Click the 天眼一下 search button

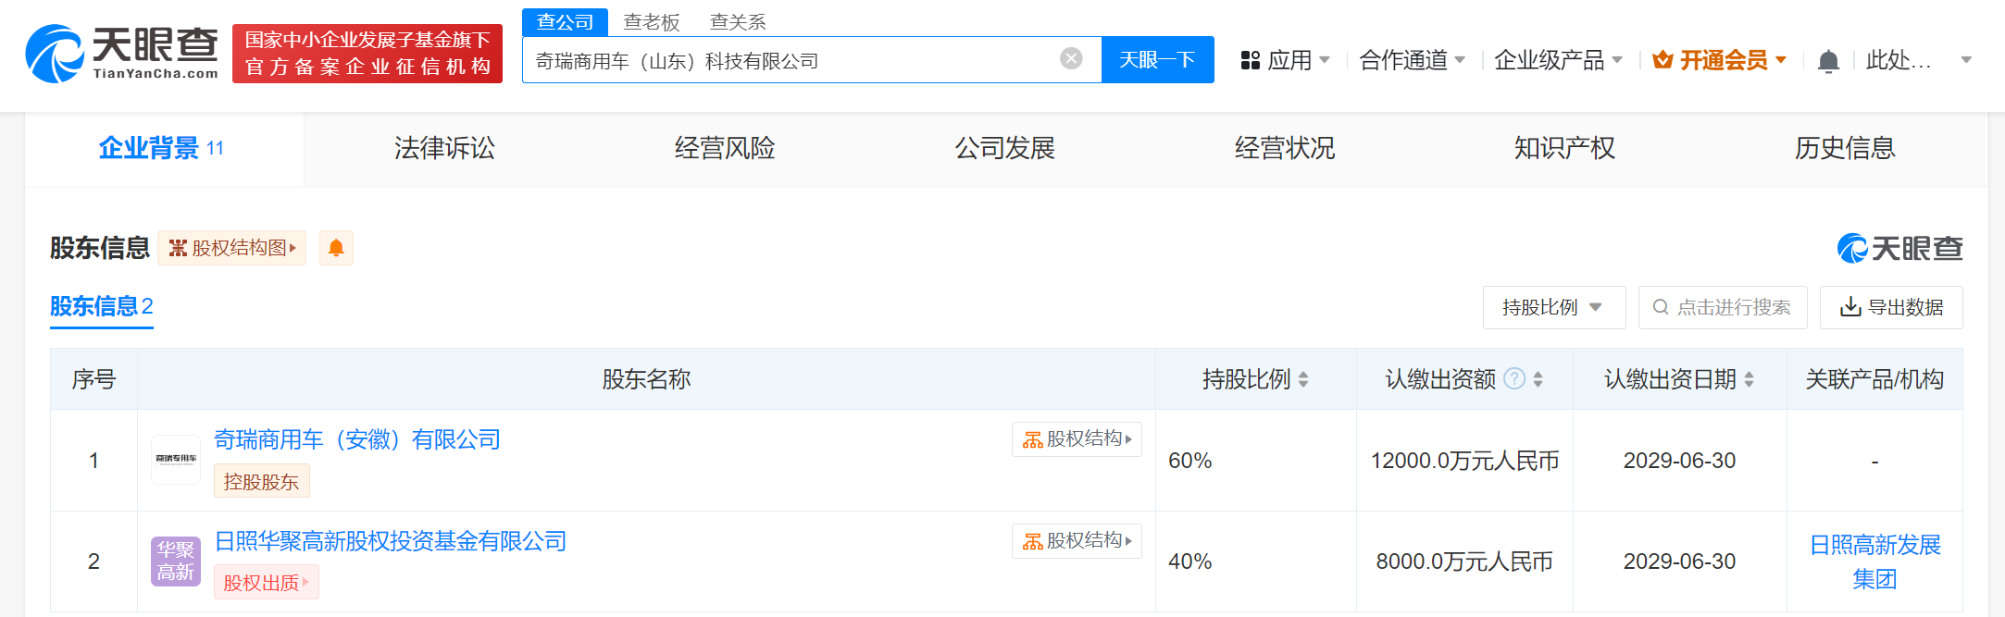point(1157,60)
